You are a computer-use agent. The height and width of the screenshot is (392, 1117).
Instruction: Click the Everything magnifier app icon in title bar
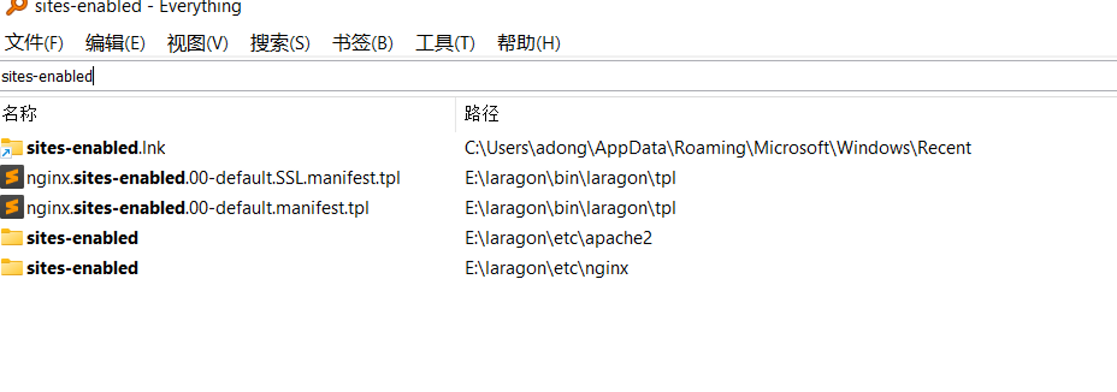(16, 6)
